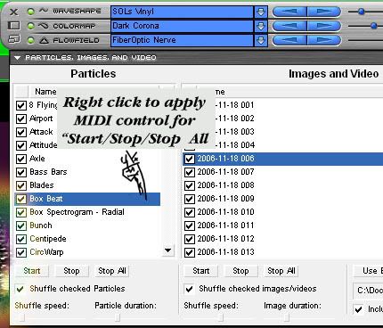Go to previous WaveShape with left arrow
The height and width of the screenshot is (328, 383).
[x=289, y=12]
